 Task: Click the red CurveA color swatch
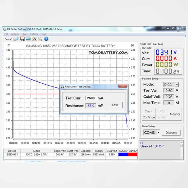coord(133,154)
